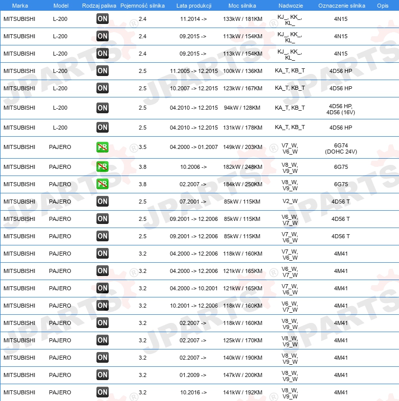Click the ON diesel icon in the 140kW / 190KM row

103,358
